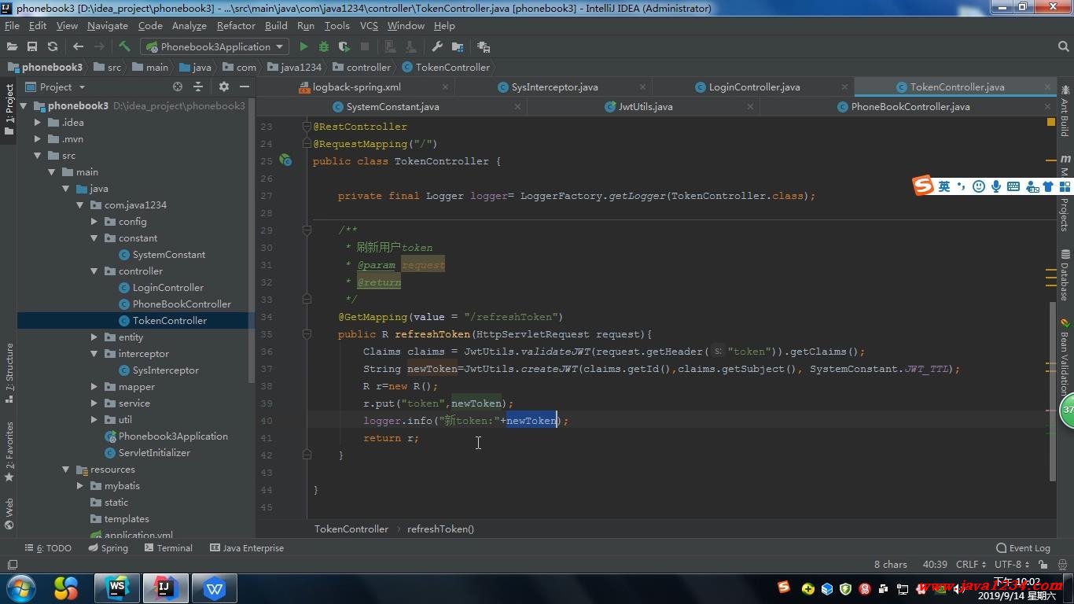Image resolution: width=1074 pixels, height=604 pixels.
Task: Select PhoneBookController in the project tree
Action: click(x=182, y=304)
